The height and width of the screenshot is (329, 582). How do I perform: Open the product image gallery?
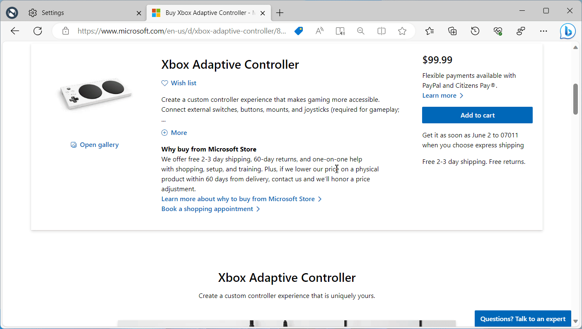94,144
